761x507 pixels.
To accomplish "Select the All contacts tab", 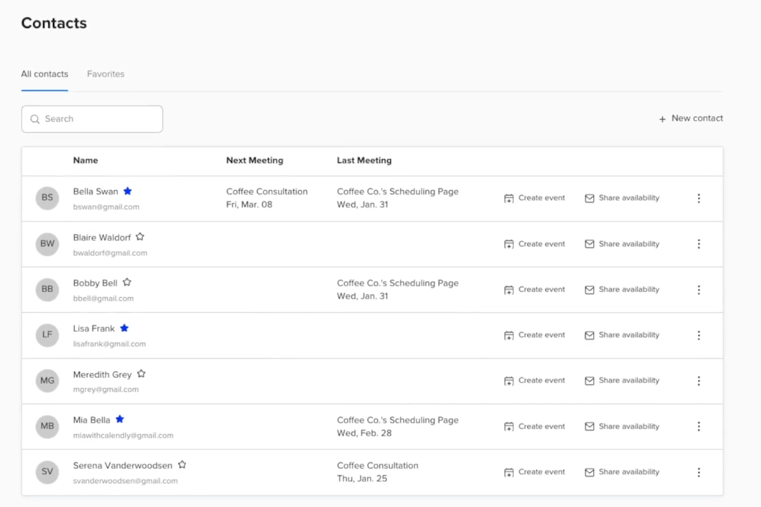I will pyautogui.click(x=45, y=74).
